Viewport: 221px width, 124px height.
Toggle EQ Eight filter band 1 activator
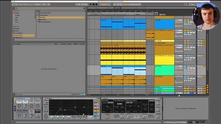tap(51, 118)
